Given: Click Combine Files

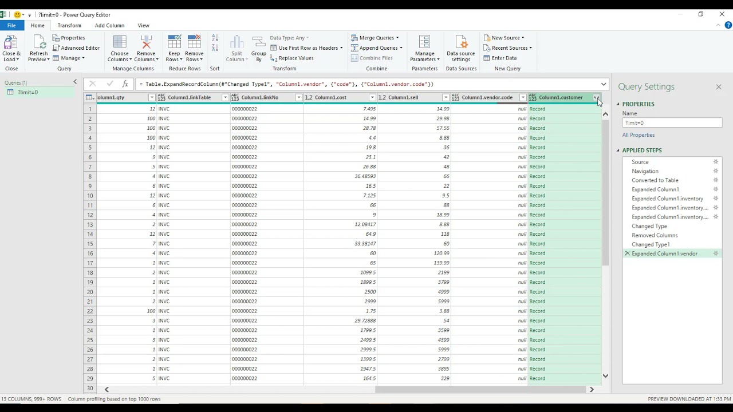Looking at the screenshot, I should (372, 58).
